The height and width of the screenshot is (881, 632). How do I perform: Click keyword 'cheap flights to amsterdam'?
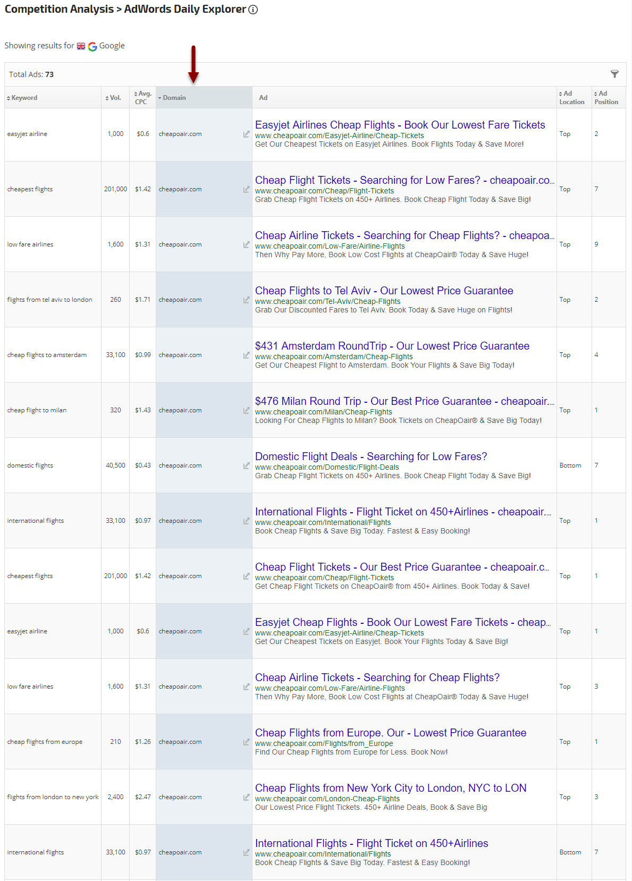[47, 355]
